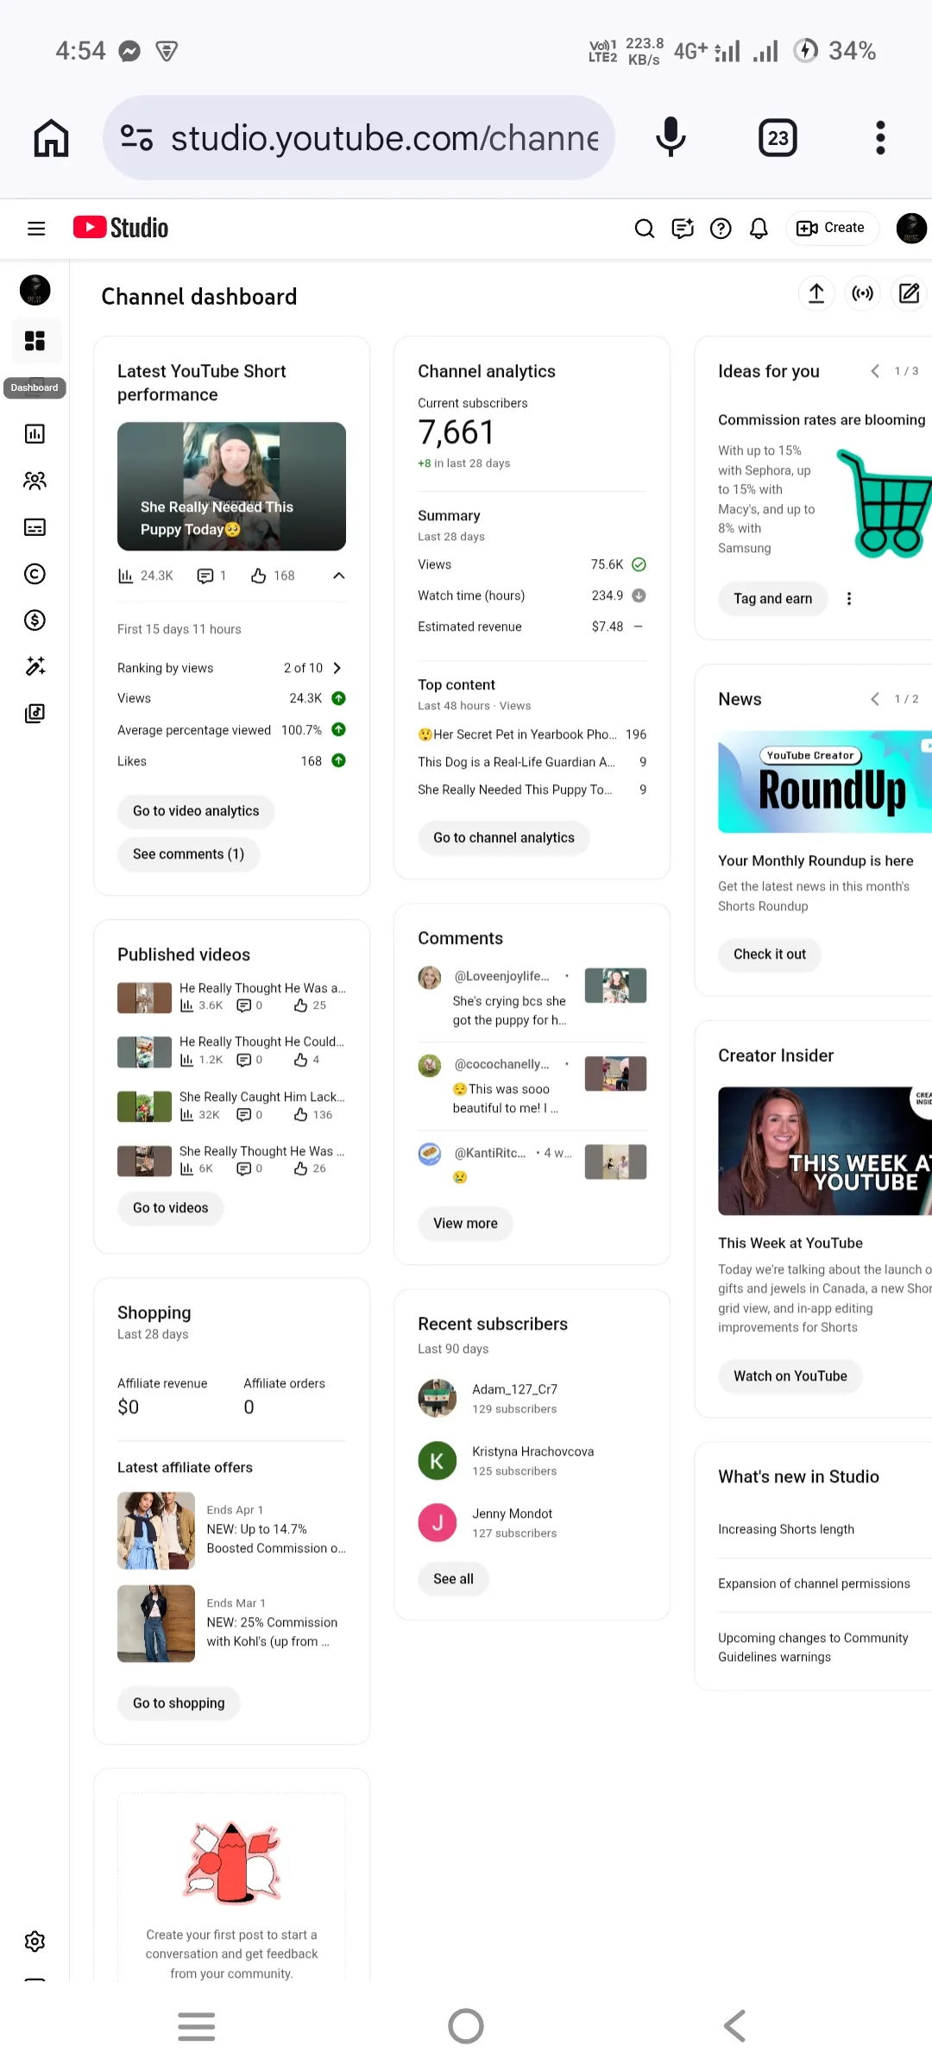Click See all recent subscribers
The image size is (932, 2071).
click(453, 1579)
